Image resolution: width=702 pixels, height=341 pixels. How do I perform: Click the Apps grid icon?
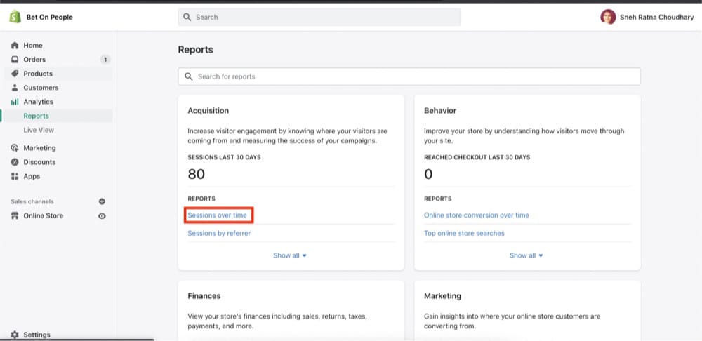(x=15, y=176)
